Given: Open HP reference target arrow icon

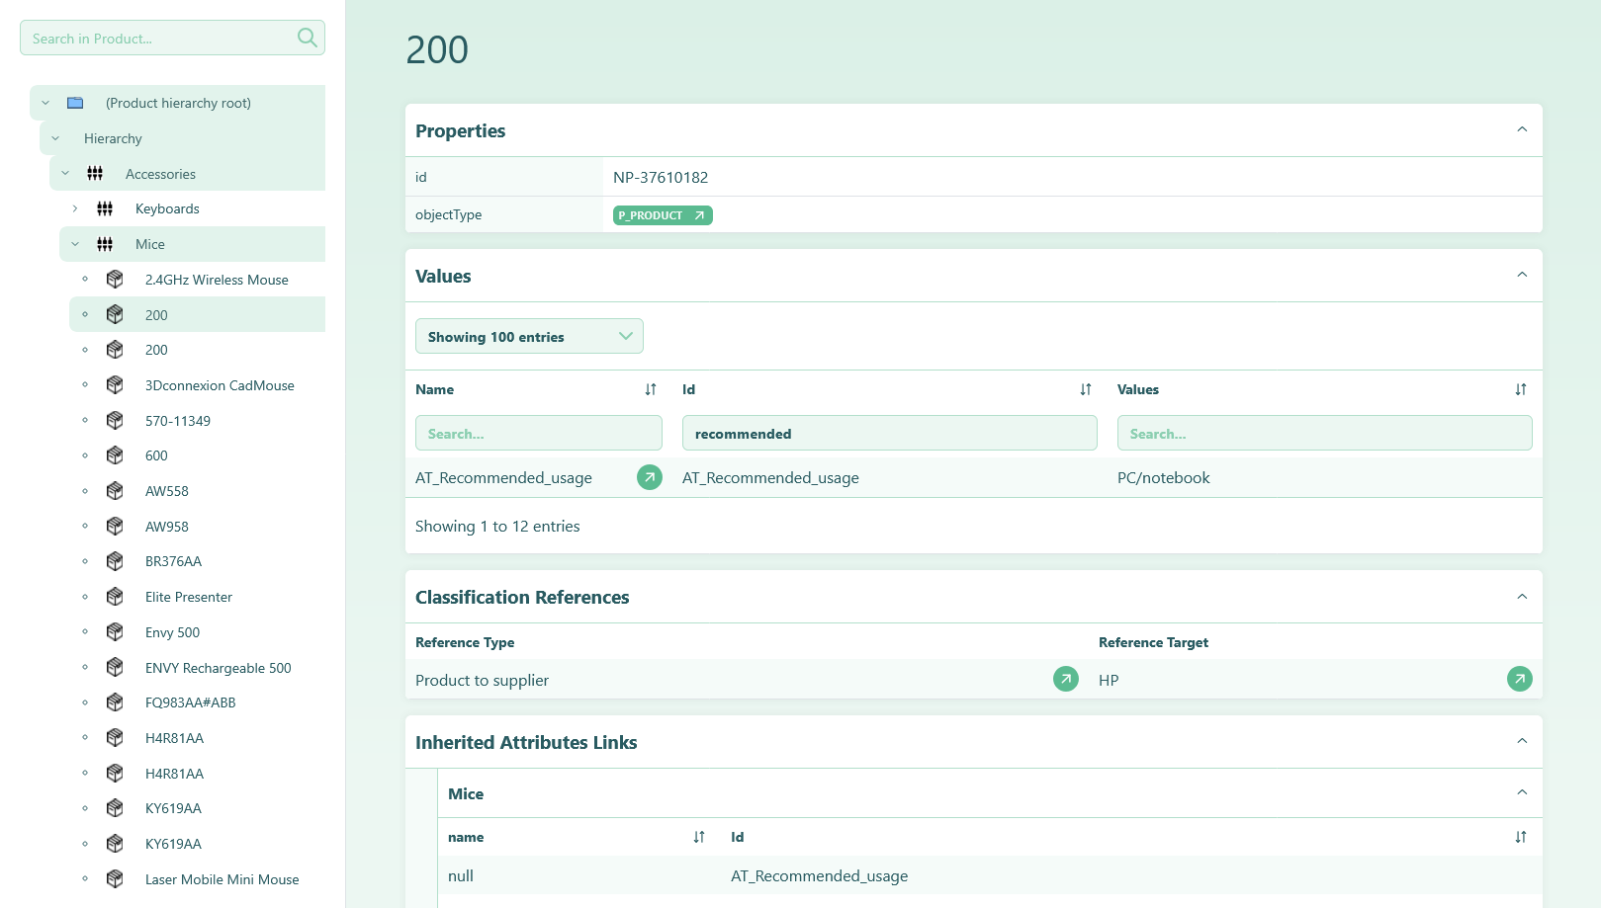Looking at the screenshot, I should (x=1520, y=679).
